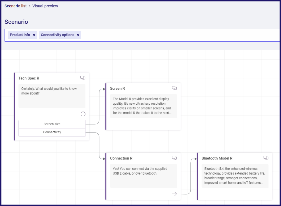
Task: Click the Connectivity options tag label
Action: click(57, 35)
